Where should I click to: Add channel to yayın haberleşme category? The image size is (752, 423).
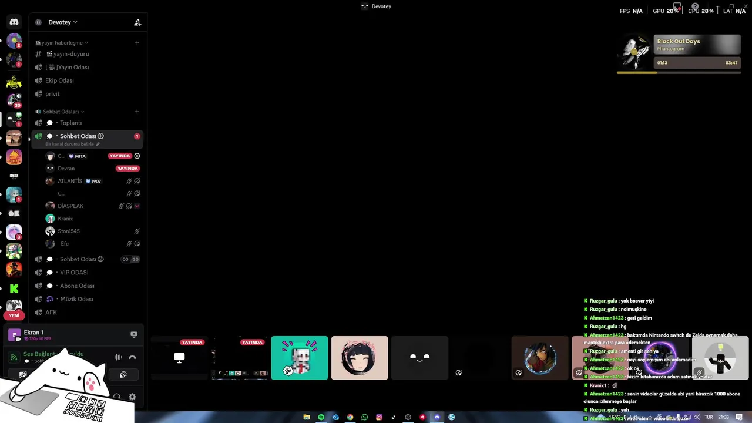[x=137, y=42]
